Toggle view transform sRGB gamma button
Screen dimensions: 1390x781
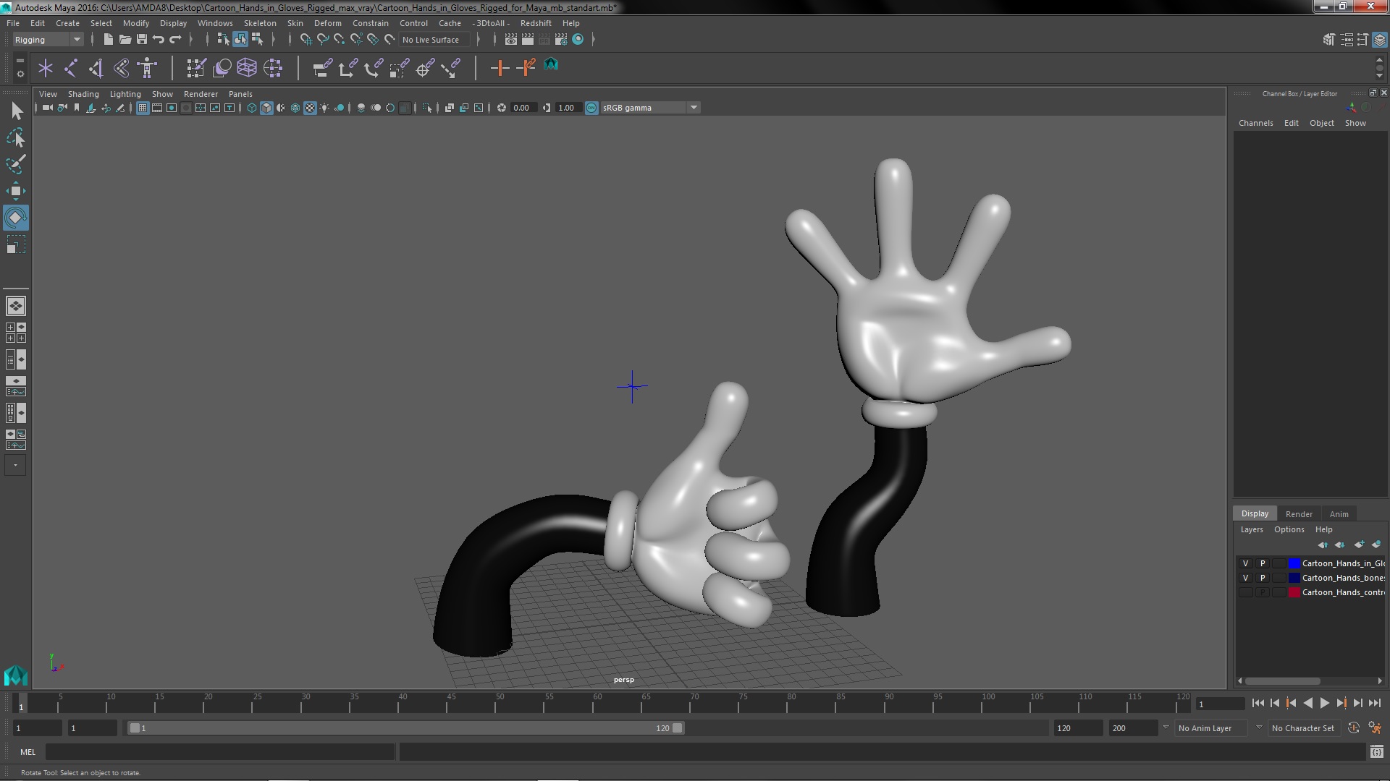tap(591, 108)
